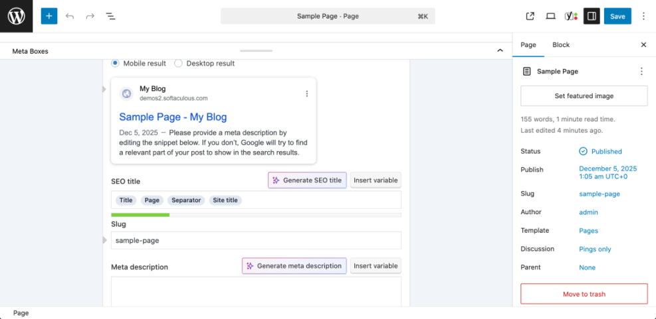Screen dimensions: 656x319
Task: Open the snippet preview three-dot menu
Action: coord(306,94)
